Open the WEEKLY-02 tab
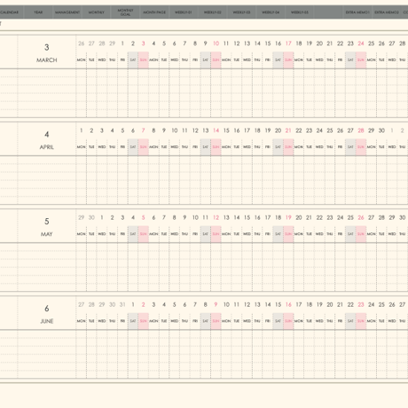Image resolution: width=408 pixels, height=408 pixels. [212, 12]
